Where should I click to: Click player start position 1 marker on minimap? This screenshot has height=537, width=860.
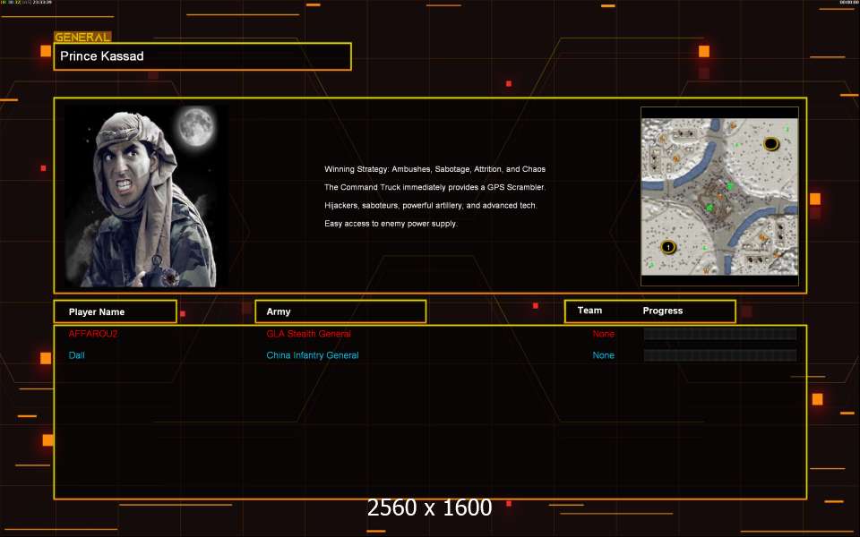click(667, 246)
